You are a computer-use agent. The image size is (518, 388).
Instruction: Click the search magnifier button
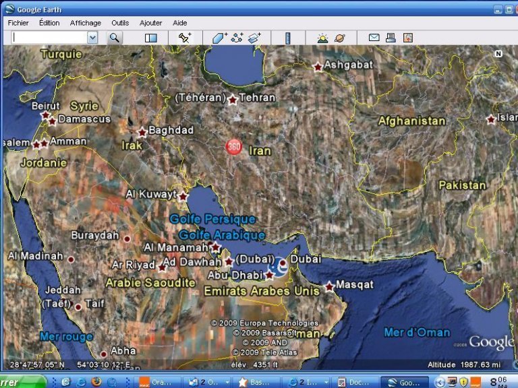114,38
